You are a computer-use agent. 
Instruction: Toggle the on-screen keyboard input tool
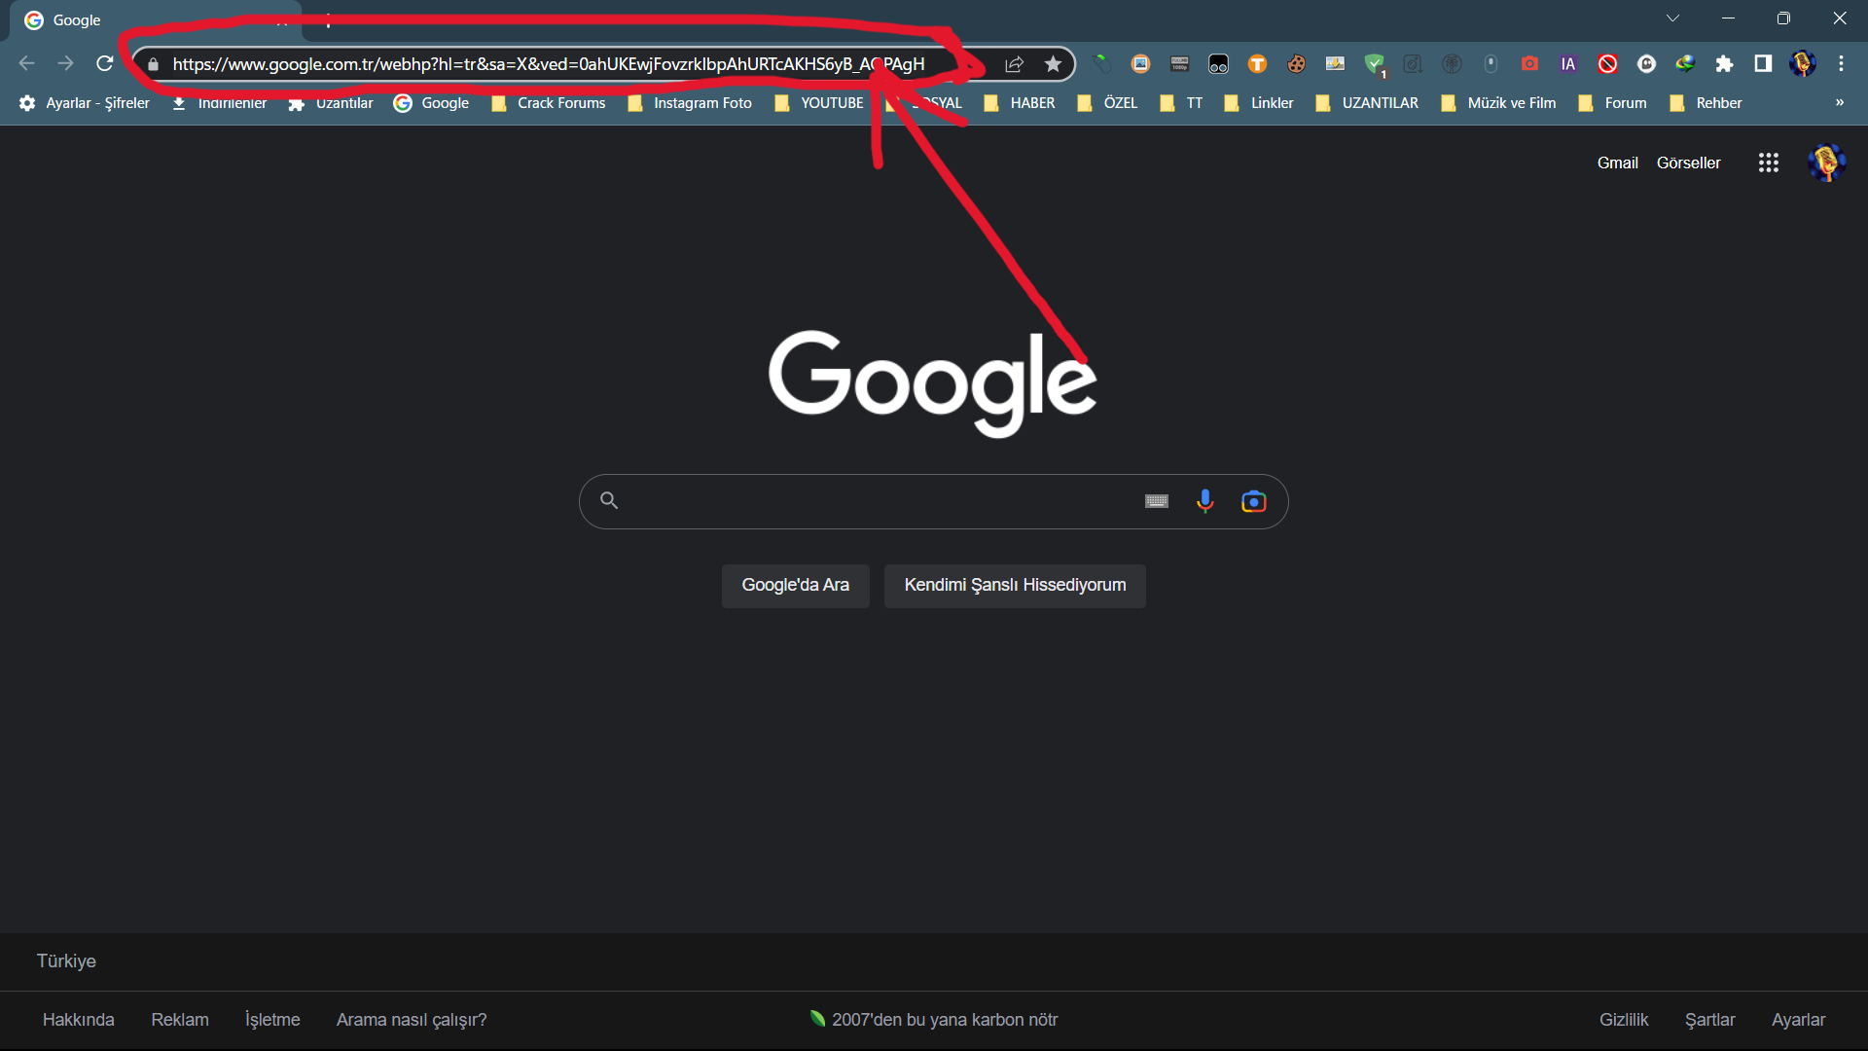(x=1156, y=501)
